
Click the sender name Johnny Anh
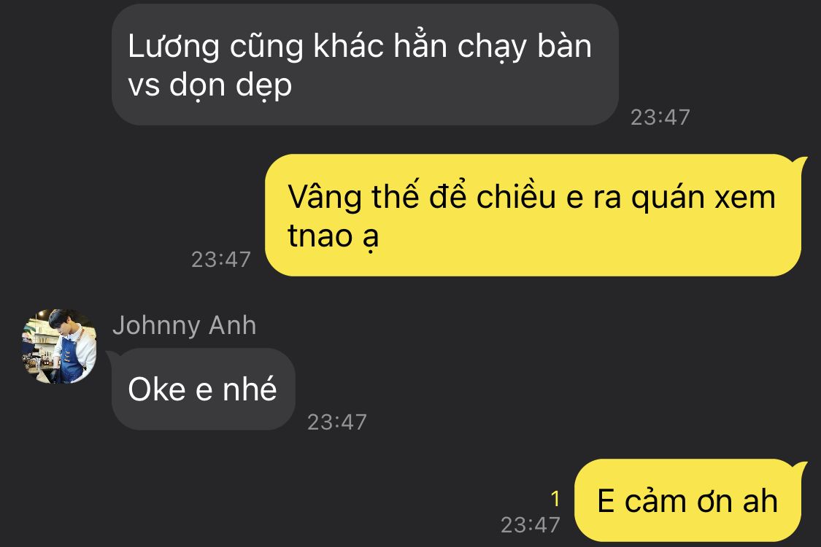pos(185,325)
